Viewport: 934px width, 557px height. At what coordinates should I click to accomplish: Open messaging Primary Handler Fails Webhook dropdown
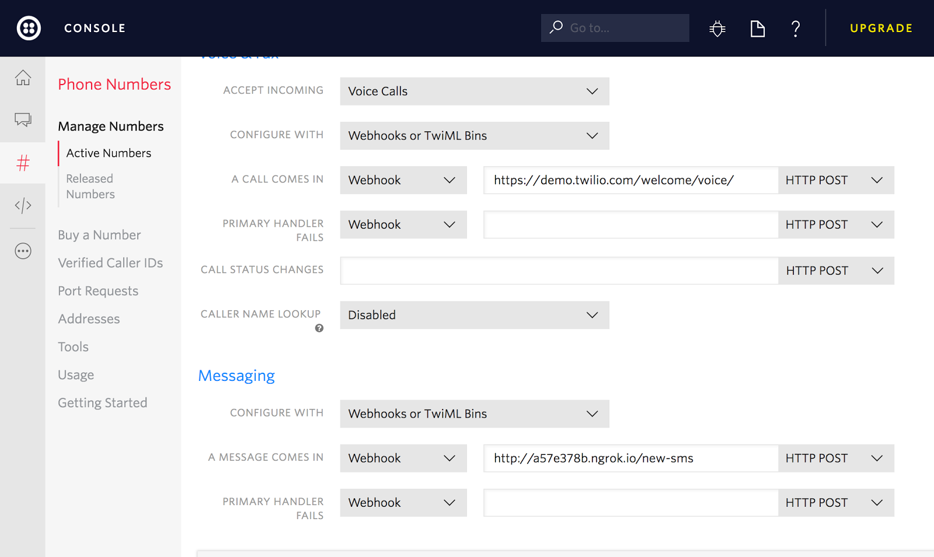click(403, 503)
